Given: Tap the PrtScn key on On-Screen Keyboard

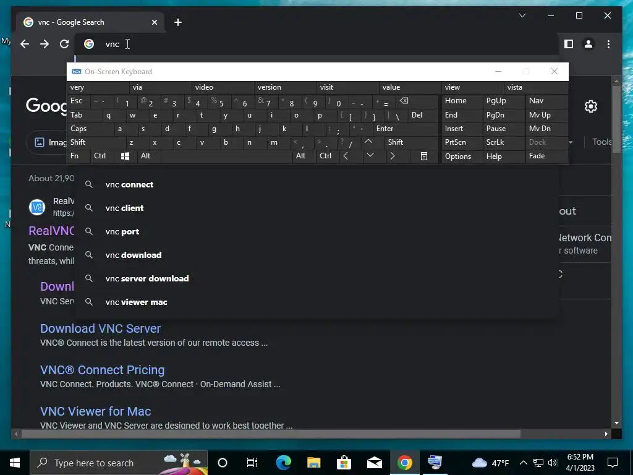Looking at the screenshot, I should click(x=462, y=142).
